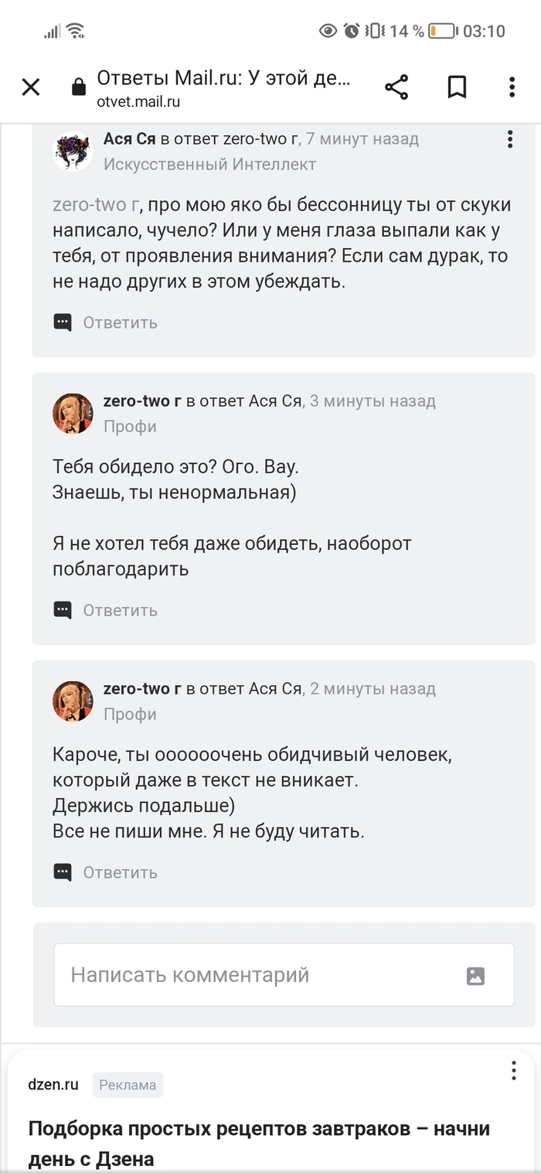Open options menu for Ася Ся comment

[509, 139]
